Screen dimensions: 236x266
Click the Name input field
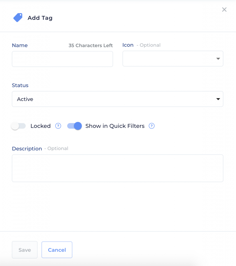(63, 59)
